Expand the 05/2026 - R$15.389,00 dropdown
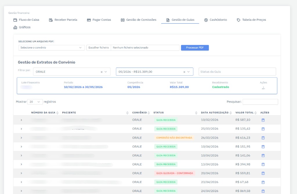 (x=189, y=72)
